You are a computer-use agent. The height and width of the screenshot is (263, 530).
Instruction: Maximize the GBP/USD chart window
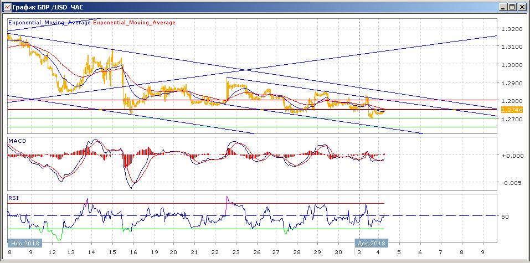click(512, 7)
